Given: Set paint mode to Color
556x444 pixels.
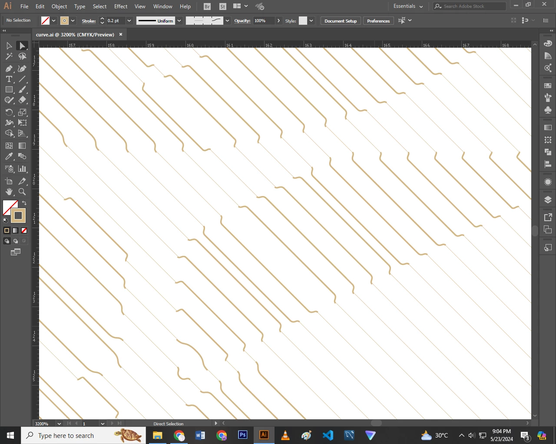Looking at the screenshot, I should pyautogui.click(x=7, y=231).
